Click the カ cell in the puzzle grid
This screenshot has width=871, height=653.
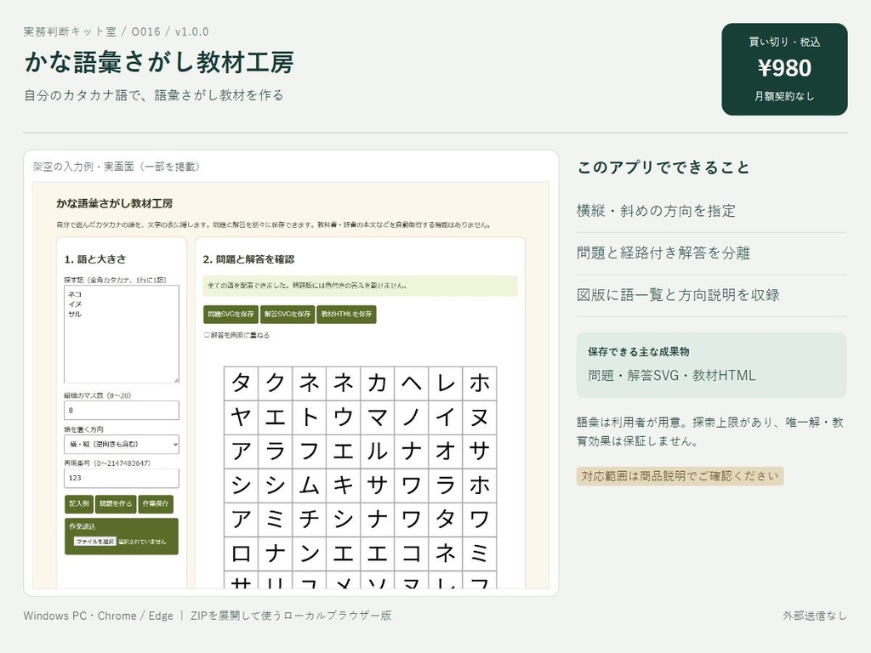pos(377,383)
